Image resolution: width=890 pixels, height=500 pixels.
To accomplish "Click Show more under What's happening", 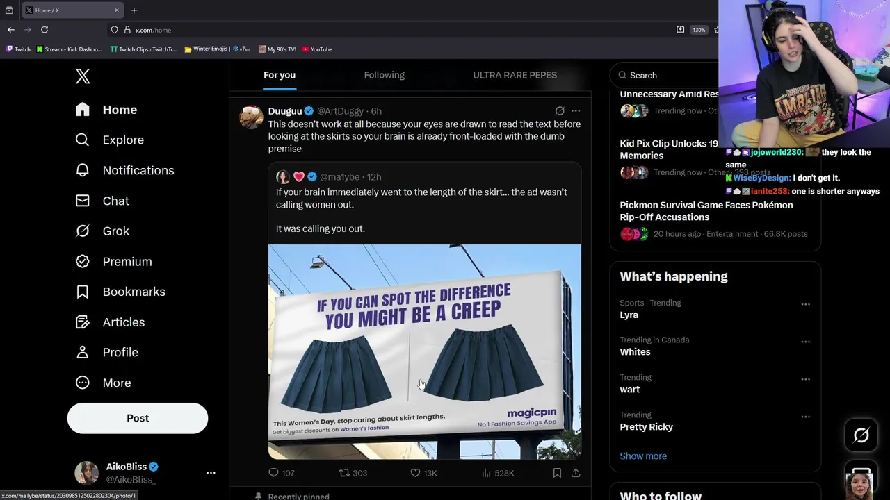I will coord(643,456).
